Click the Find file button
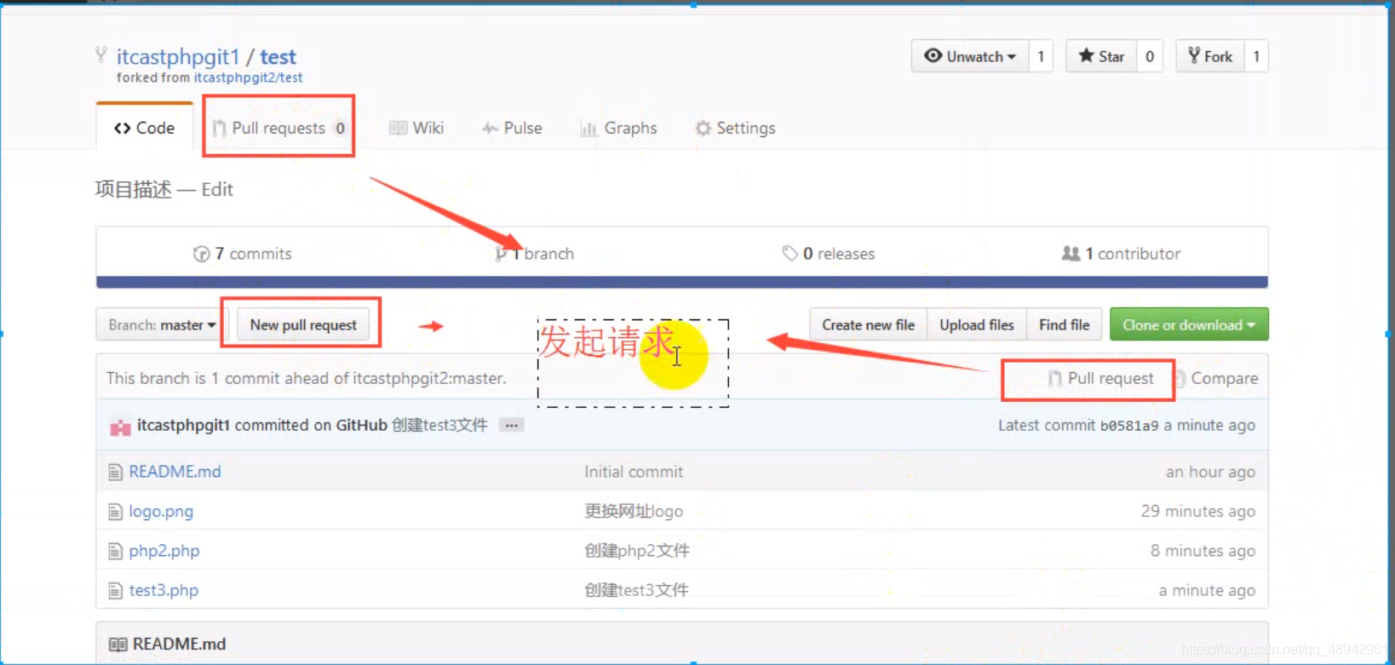 1064,324
